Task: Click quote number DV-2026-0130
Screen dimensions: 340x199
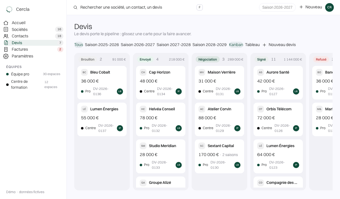Action: (x=218, y=165)
